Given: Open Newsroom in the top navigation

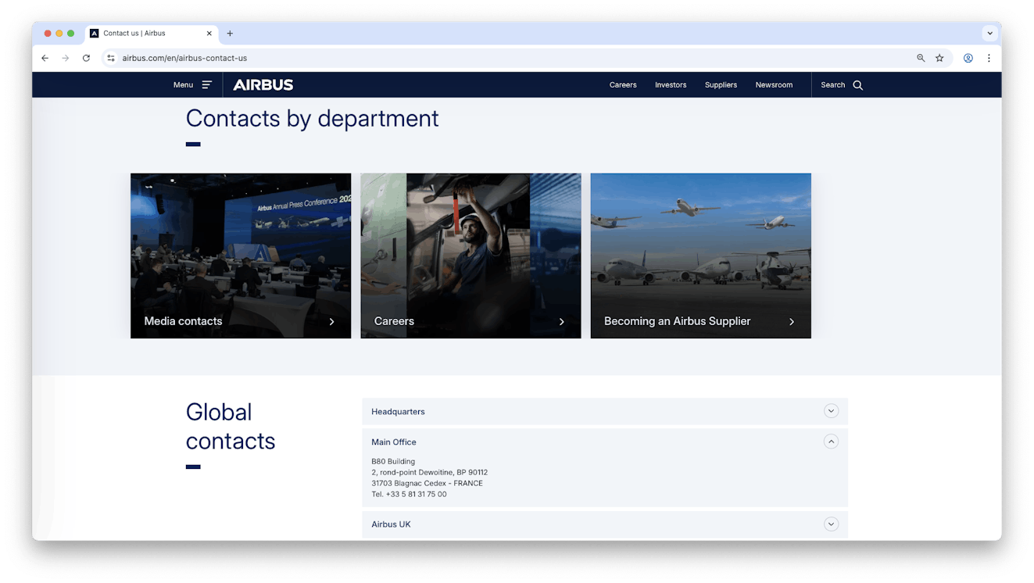Looking at the screenshot, I should pos(774,85).
